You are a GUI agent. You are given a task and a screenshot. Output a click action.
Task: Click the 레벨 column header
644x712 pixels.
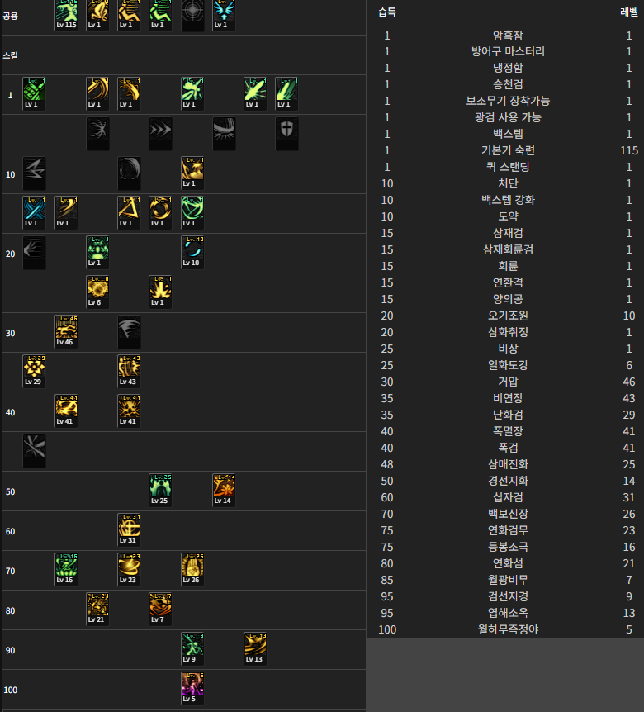(629, 12)
